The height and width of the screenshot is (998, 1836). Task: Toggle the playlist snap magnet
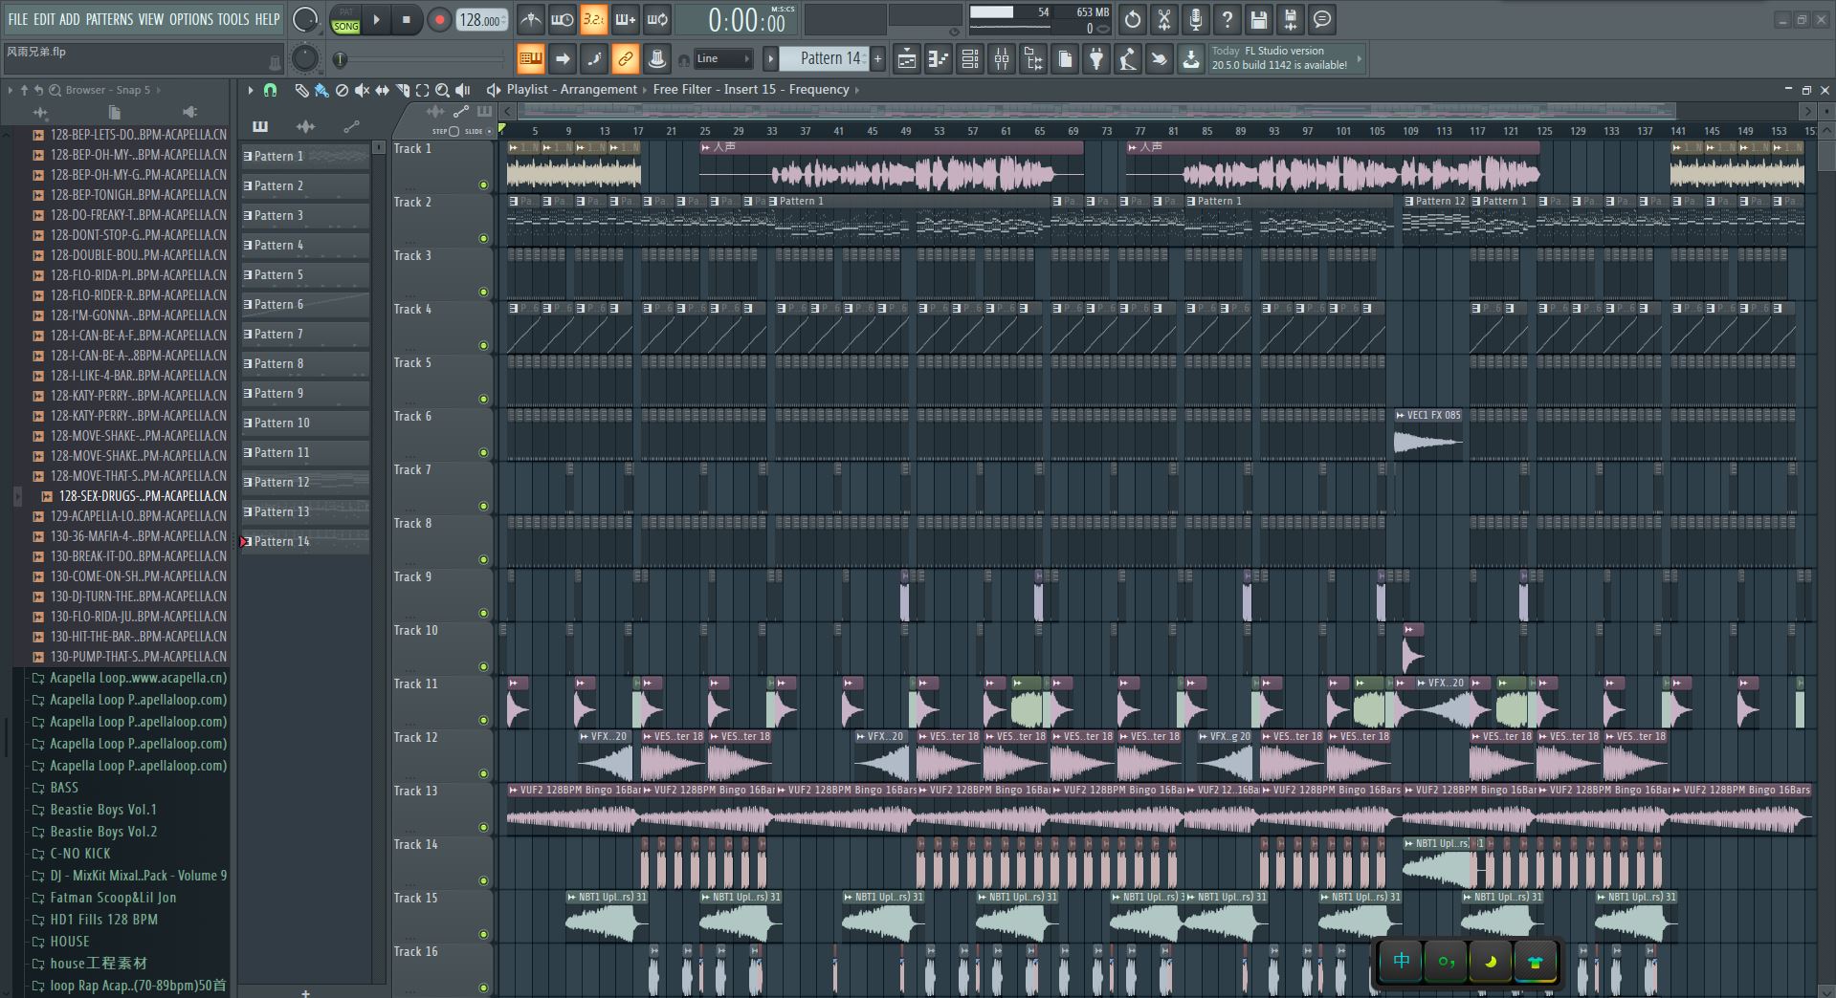[270, 90]
